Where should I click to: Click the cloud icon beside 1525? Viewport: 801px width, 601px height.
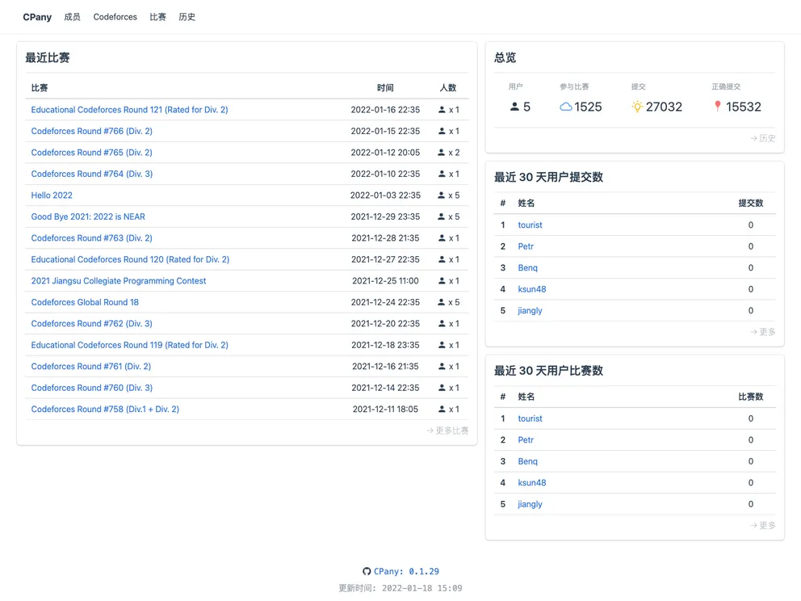(x=565, y=107)
